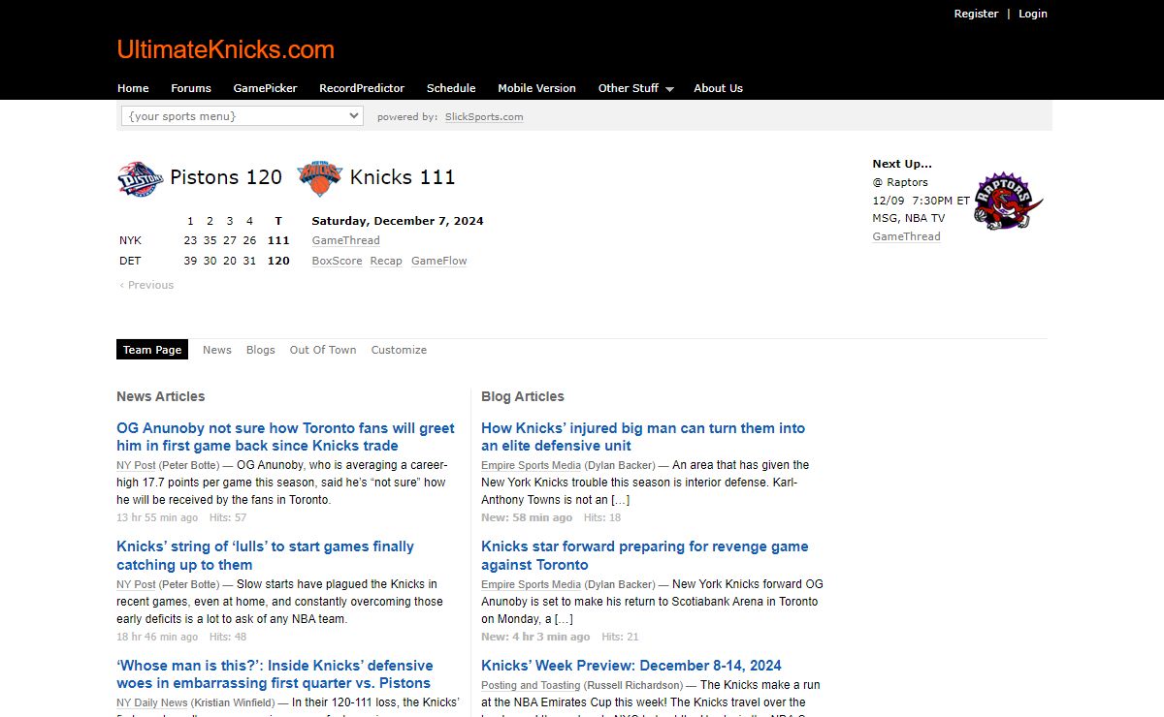Click the NYK row total 111
Screen dimensions: 1164x717
278,240
